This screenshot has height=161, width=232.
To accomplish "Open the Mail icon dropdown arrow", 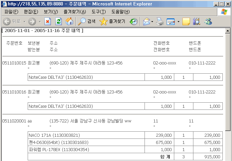I will pyautogui.click(x=152, y=21).
